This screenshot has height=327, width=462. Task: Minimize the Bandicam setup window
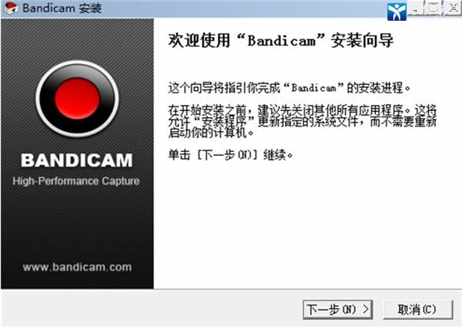pos(416,8)
